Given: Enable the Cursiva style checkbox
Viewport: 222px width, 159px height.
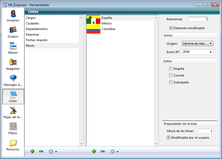Looking at the screenshot, I should click(x=171, y=75).
